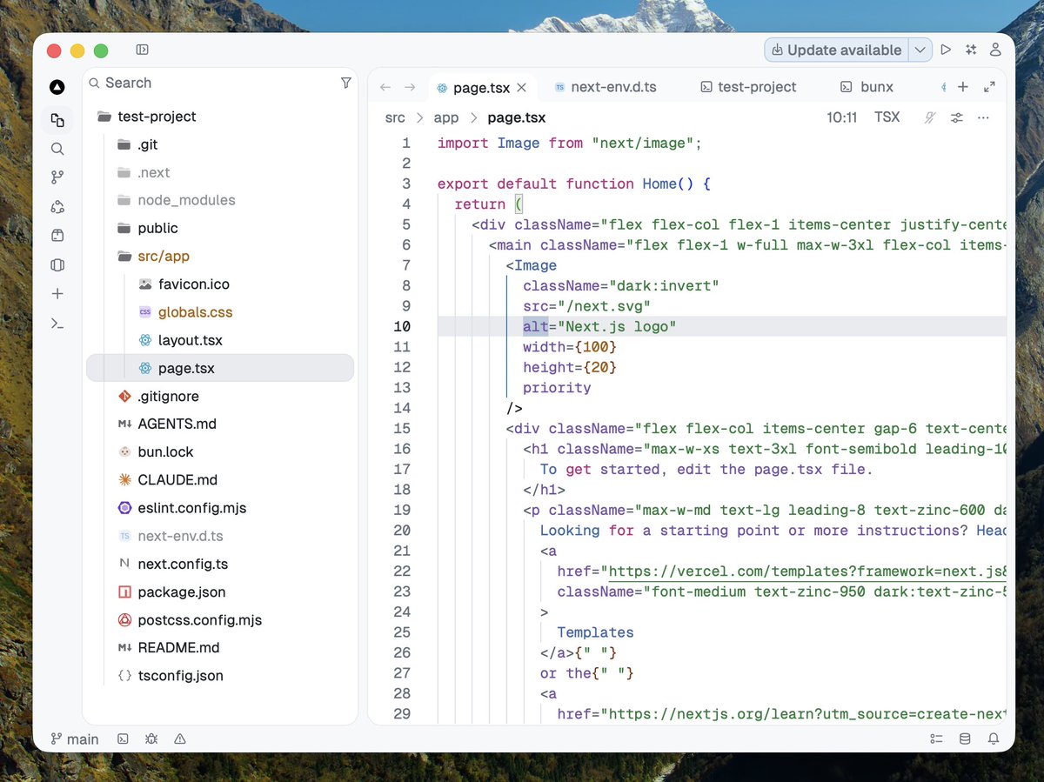Open the debugger bug icon in status bar
This screenshot has width=1044, height=782.
pyautogui.click(x=151, y=739)
